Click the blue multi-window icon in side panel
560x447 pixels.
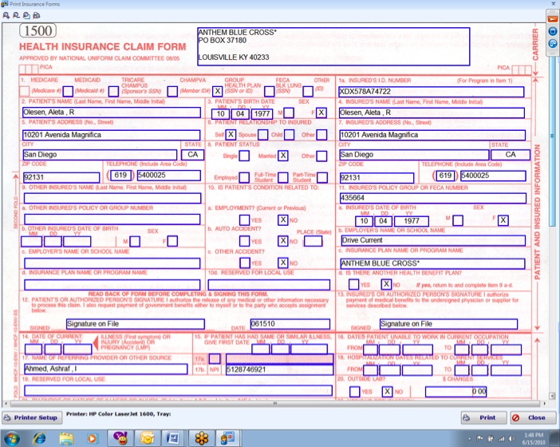[x=553, y=44]
